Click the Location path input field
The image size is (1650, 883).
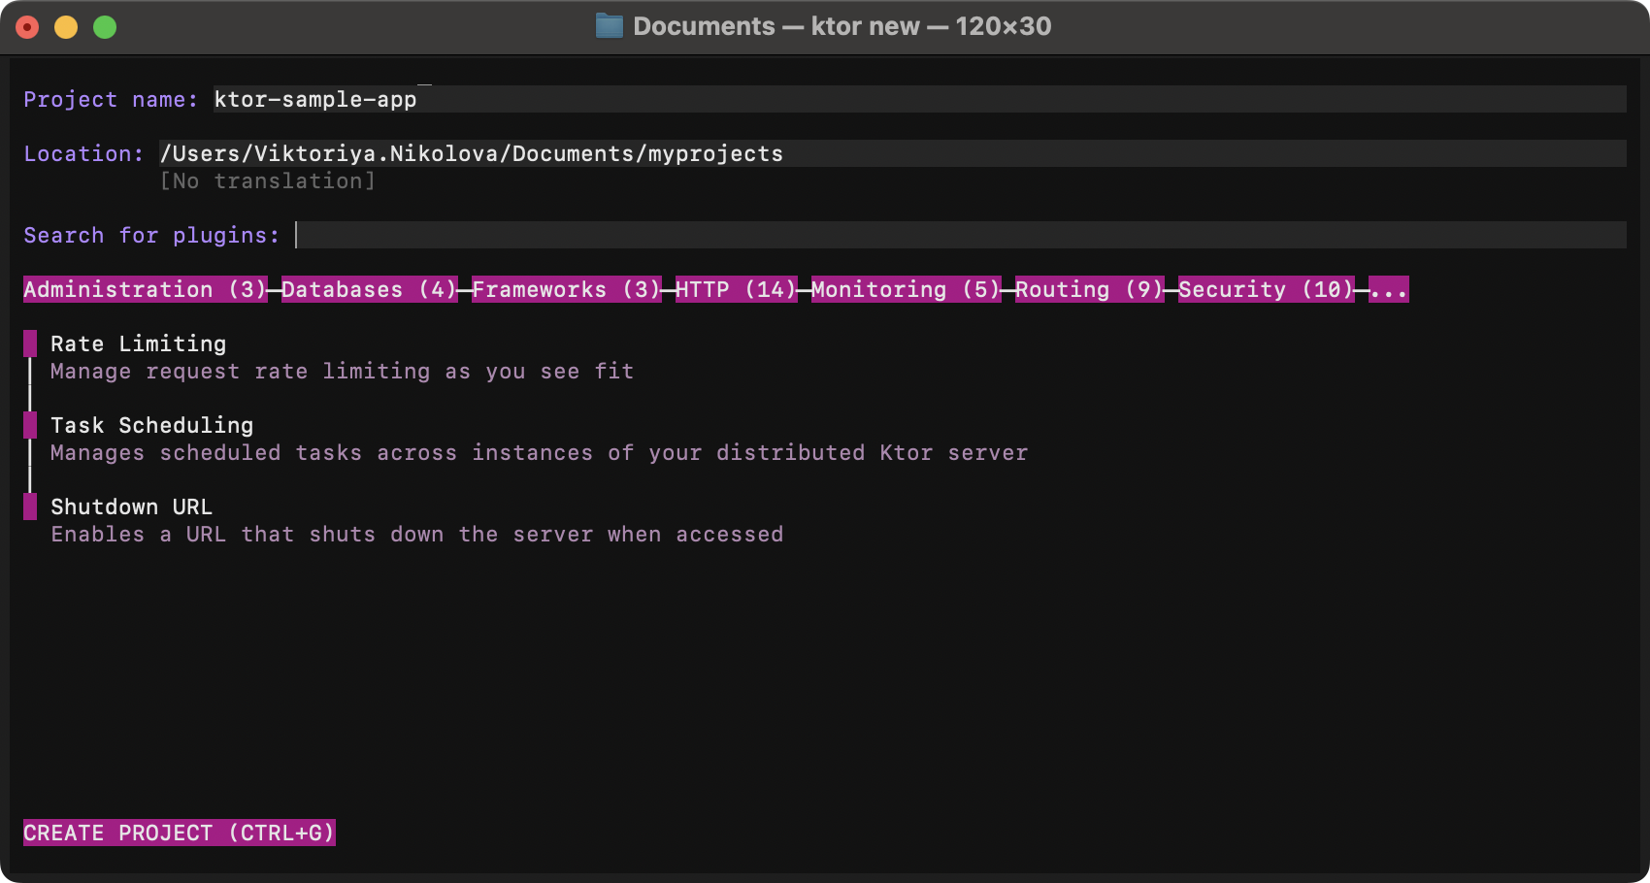pos(891,153)
